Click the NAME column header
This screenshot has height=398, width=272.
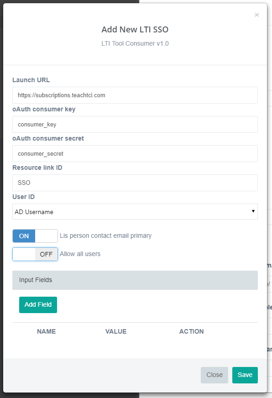46,331
